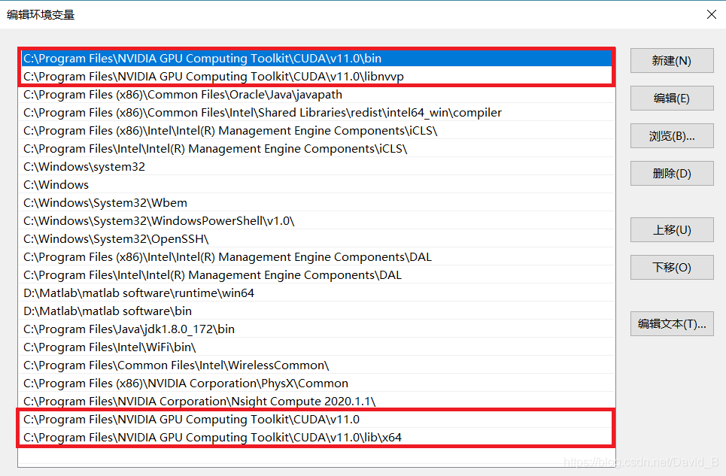The width and height of the screenshot is (726, 476).
Task: Select the Matlab runtime\win64 entry
Action: pos(317,293)
